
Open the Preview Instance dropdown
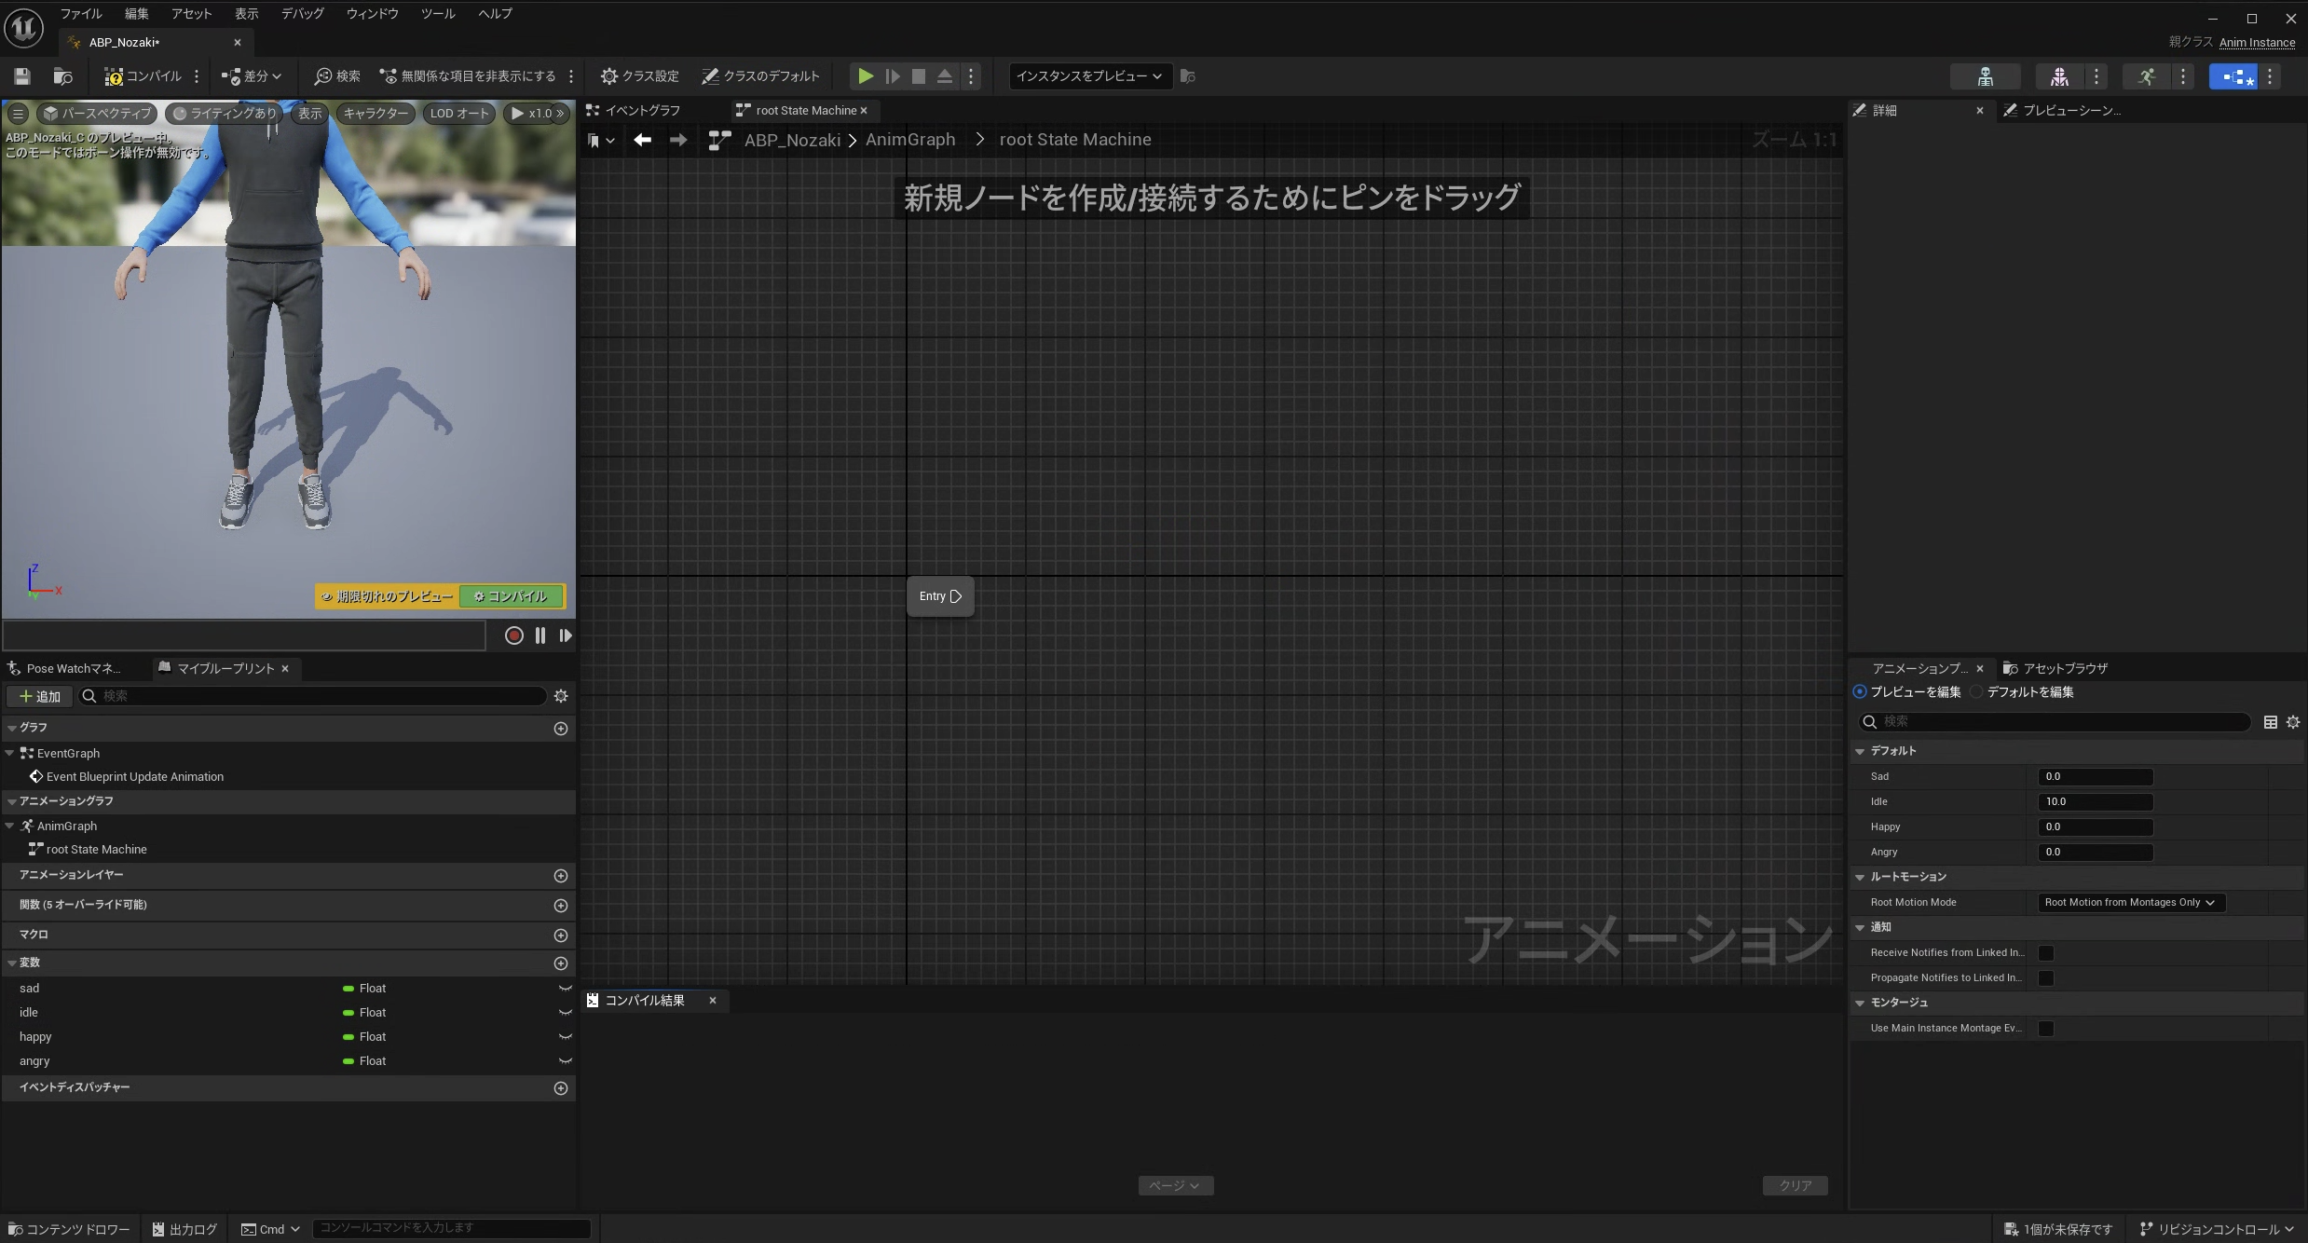pos(1088,76)
